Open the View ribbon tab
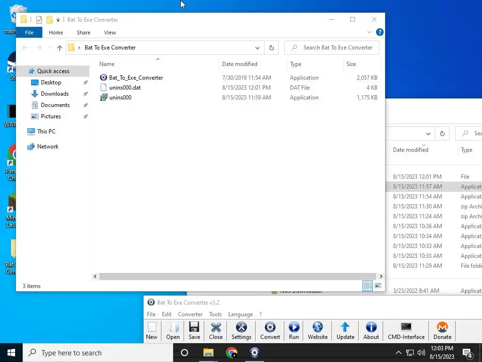 coord(110,33)
